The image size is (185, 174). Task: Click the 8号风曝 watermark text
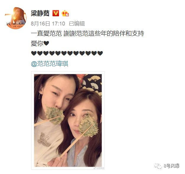point(171,166)
